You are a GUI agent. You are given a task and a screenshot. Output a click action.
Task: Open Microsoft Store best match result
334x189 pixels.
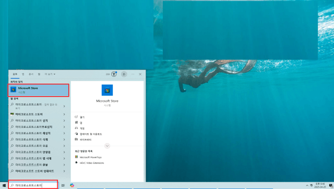39,90
